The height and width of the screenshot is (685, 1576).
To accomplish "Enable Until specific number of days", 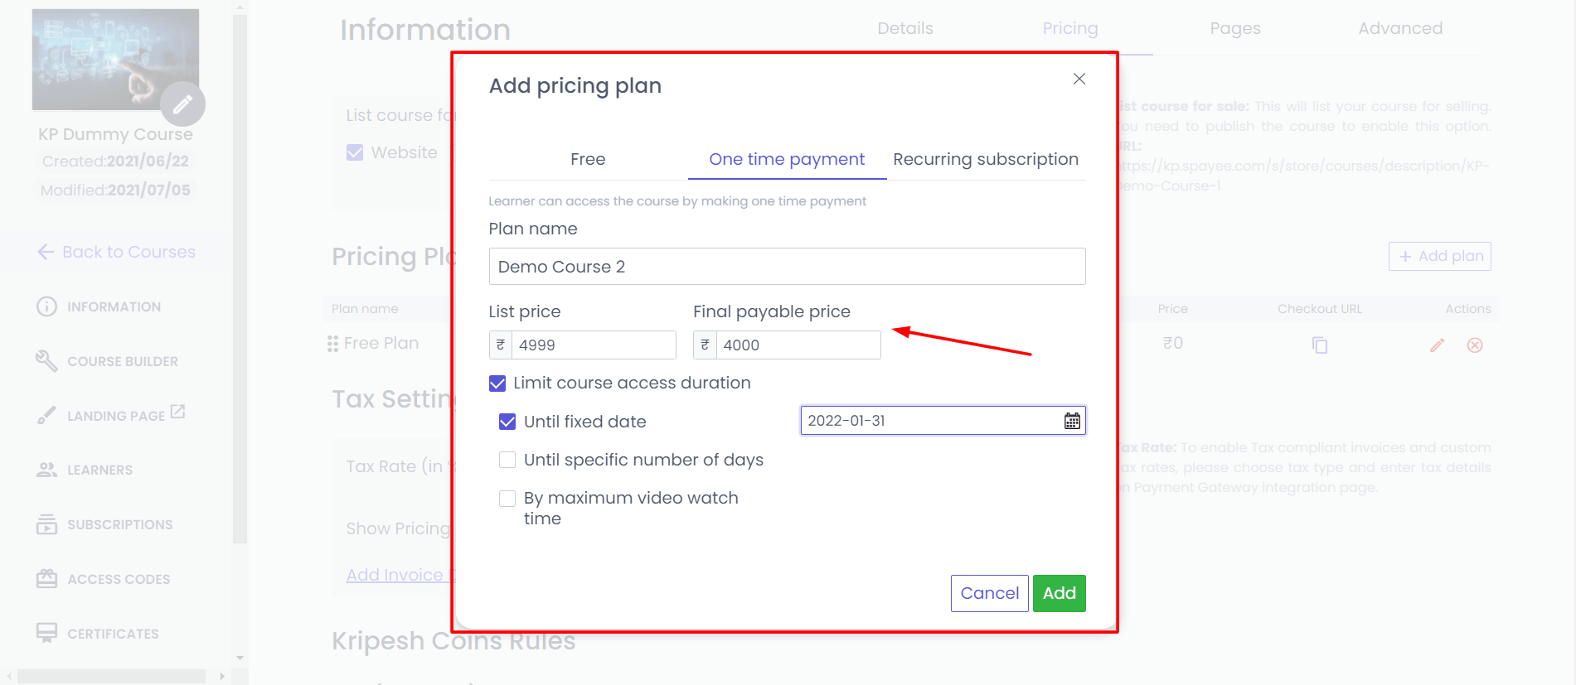I will (507, 460).
